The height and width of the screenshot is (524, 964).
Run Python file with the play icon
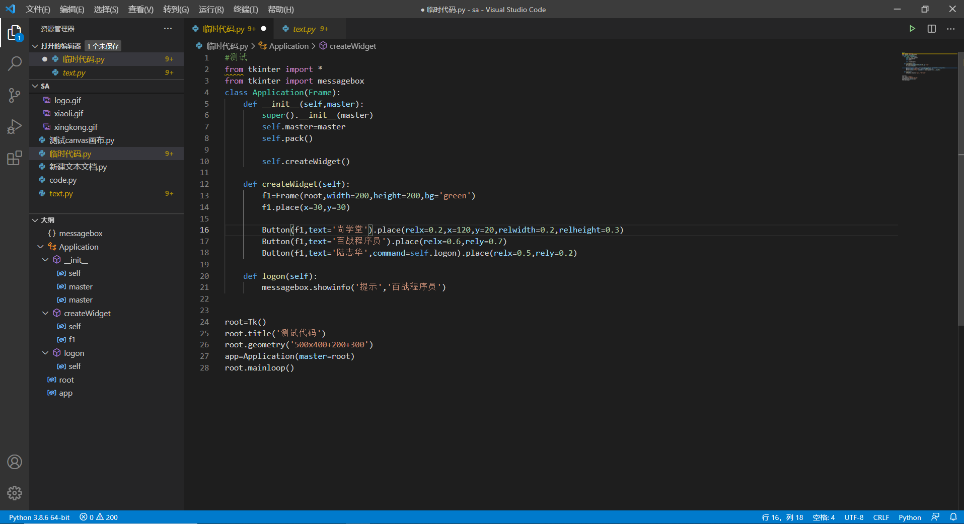pyautogui.click(x=912, y=29)
